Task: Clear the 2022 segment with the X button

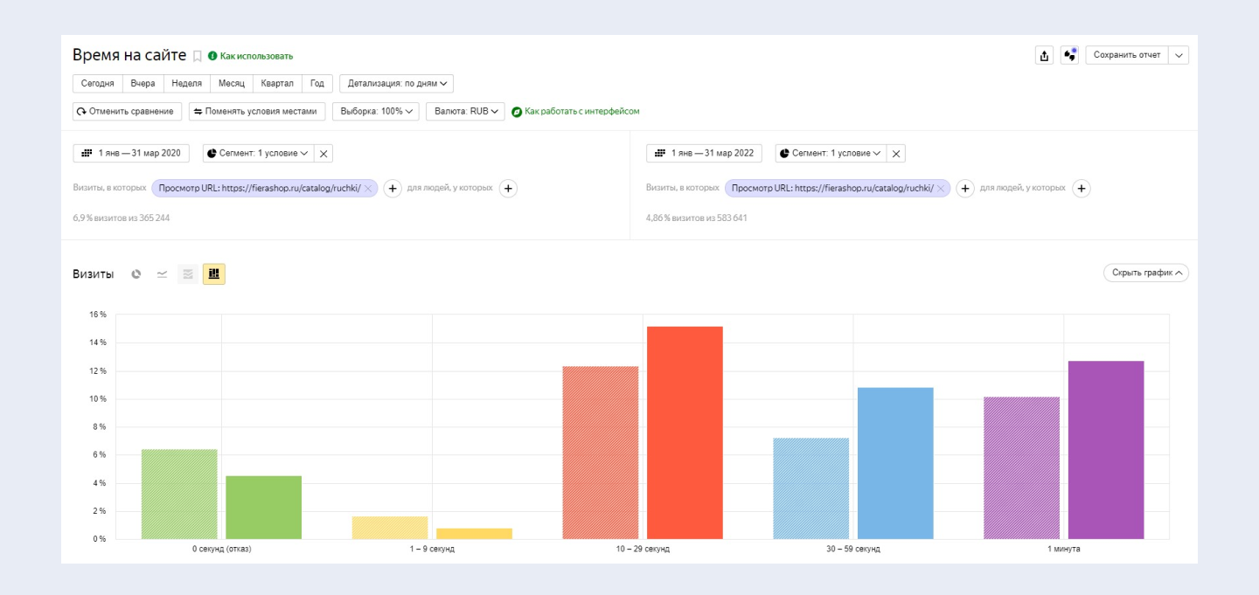Action: pos(896,154)
